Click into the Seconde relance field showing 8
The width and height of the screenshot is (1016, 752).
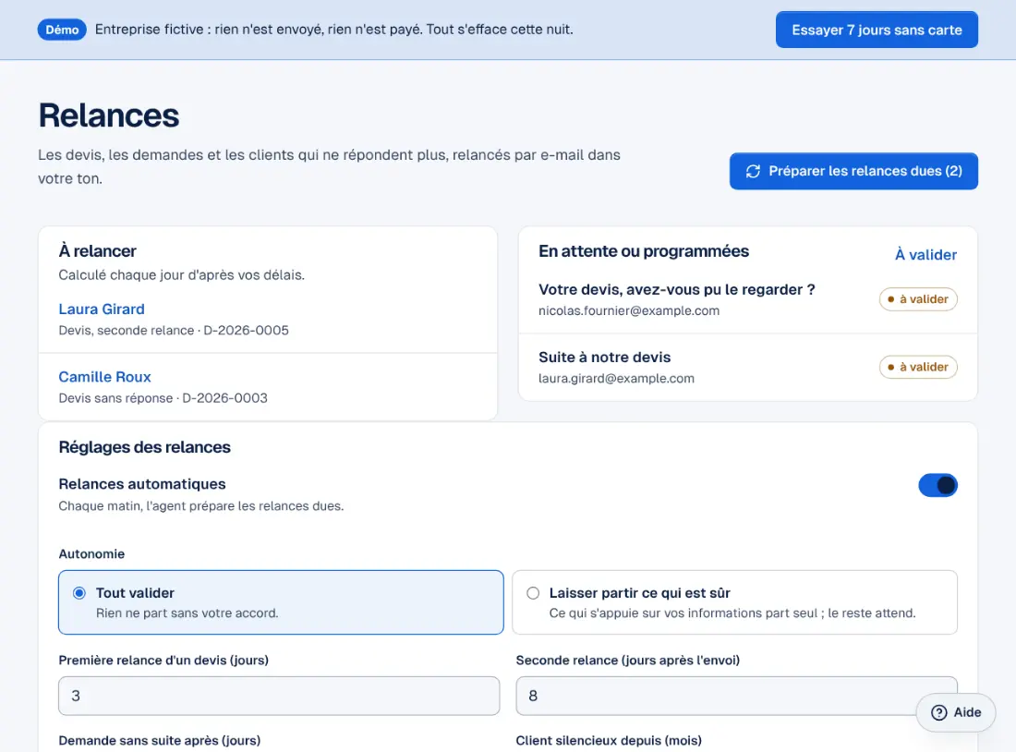click(737, 696)
